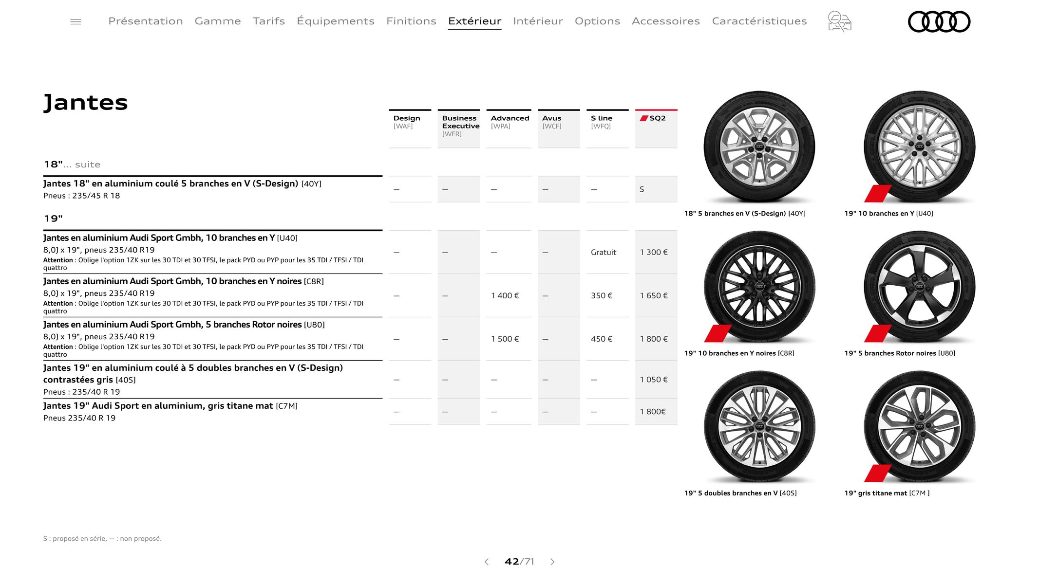Open the Intérieur tab
The width and height of the screenshot is (1039, 584).
click(538, 21)
